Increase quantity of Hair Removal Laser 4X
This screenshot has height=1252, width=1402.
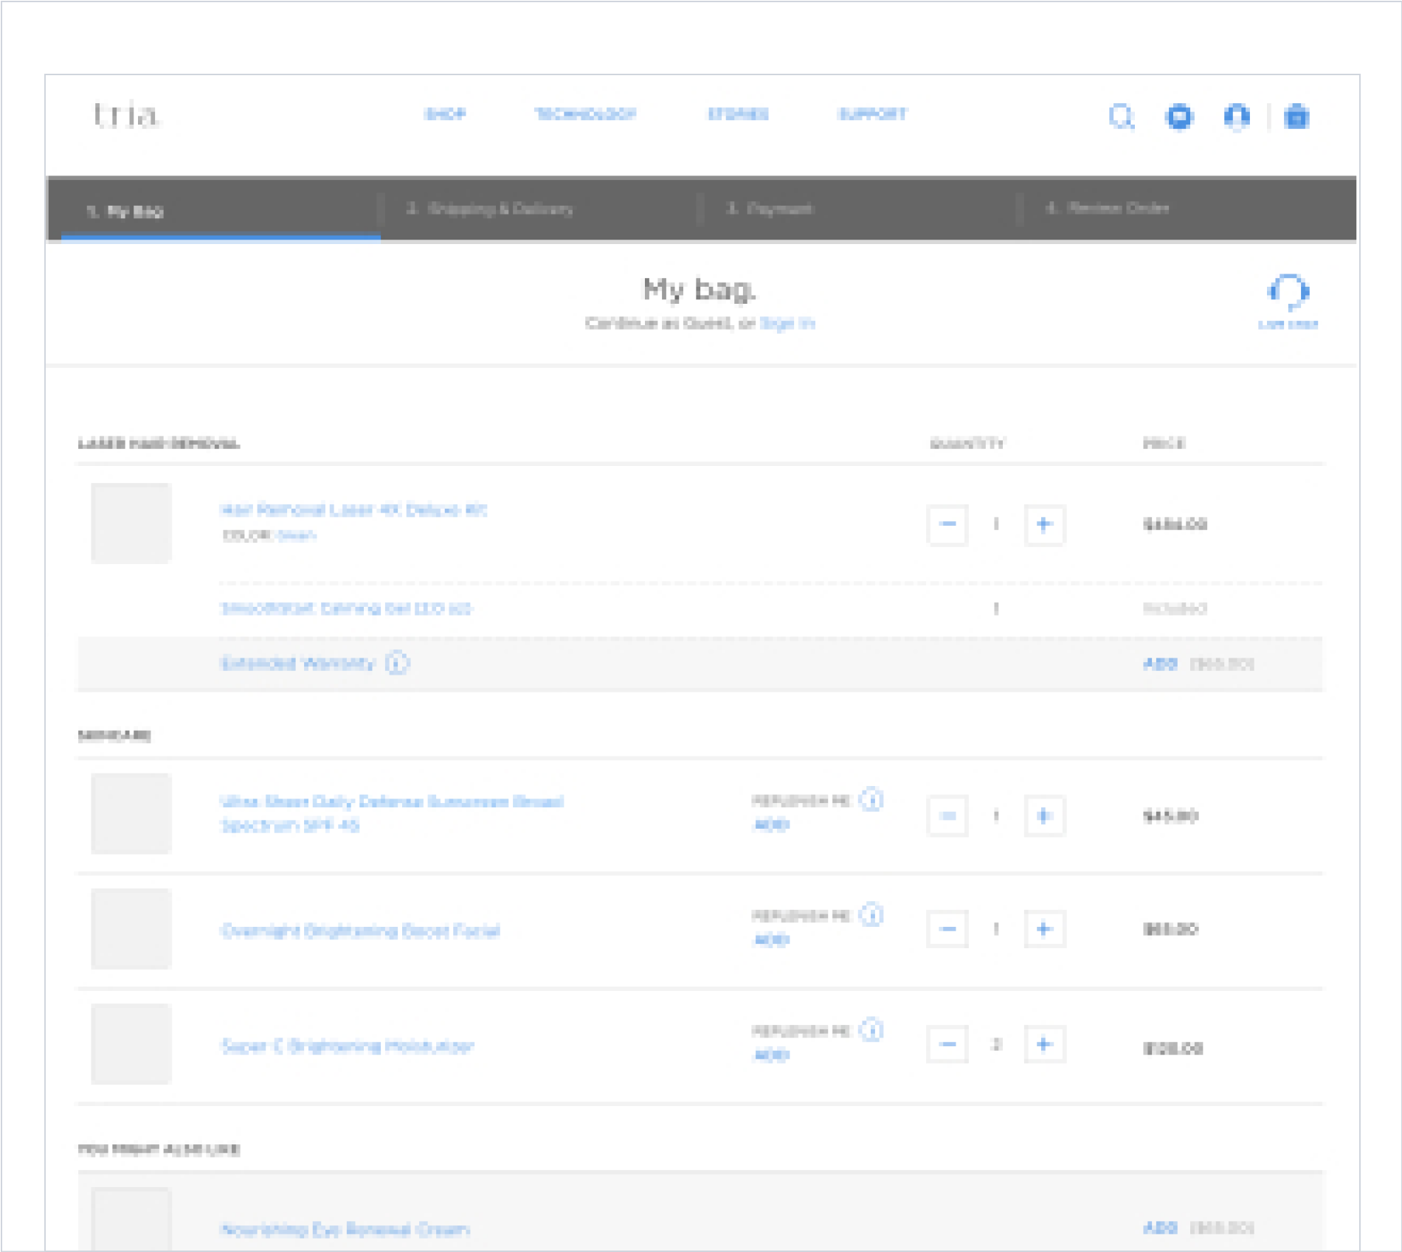coord(1044,525)
